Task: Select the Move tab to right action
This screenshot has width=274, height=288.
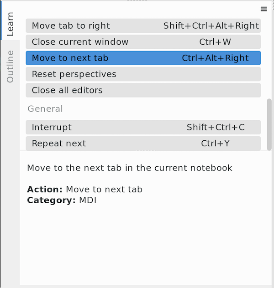Action: click(x=71, y=26)
